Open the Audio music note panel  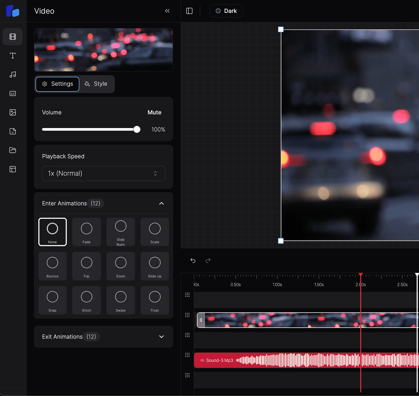pos(13,75)
